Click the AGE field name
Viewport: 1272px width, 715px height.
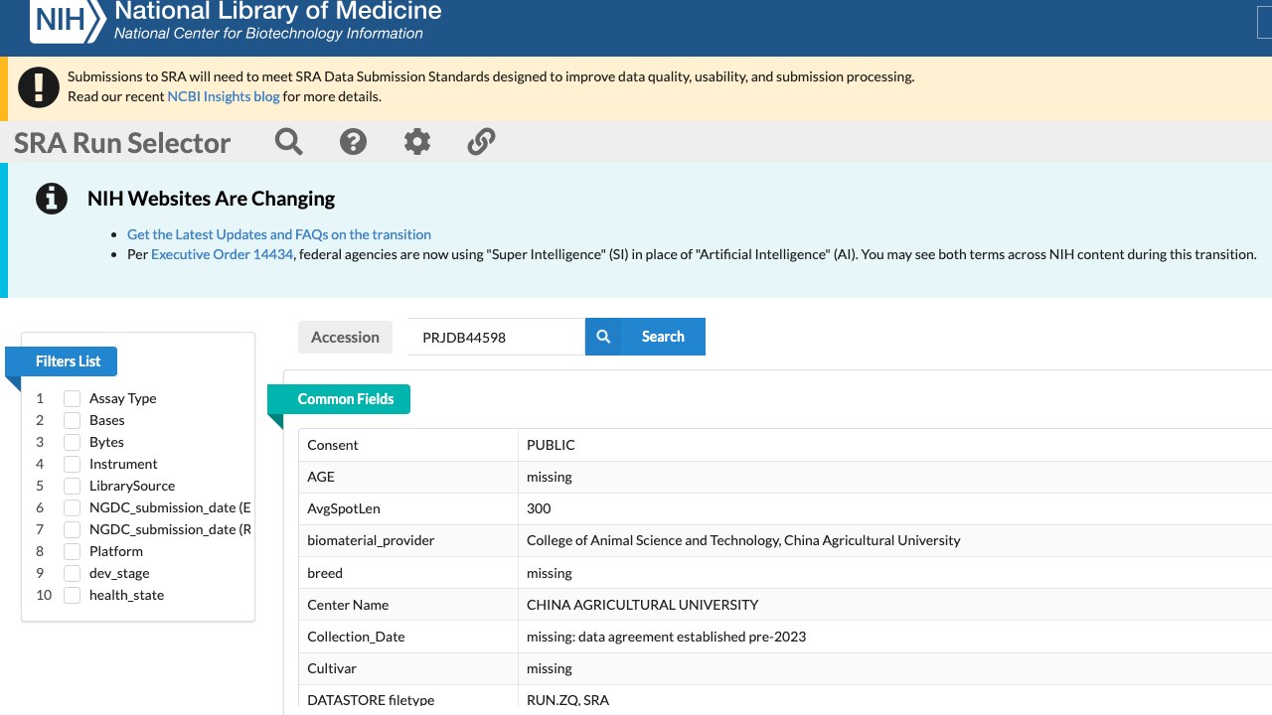point(321,477)
